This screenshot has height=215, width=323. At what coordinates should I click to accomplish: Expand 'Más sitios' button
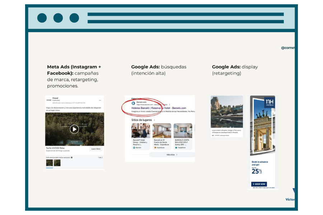pyautogui.click(x=172, y=155)
